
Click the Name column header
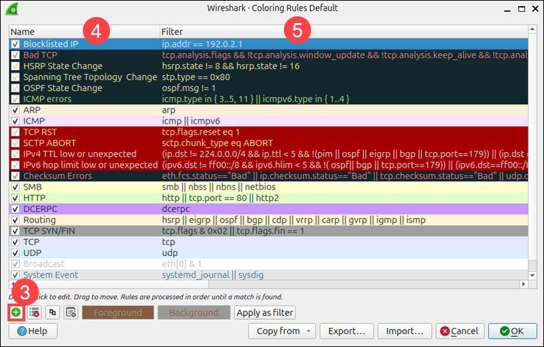tap(84, 32)
